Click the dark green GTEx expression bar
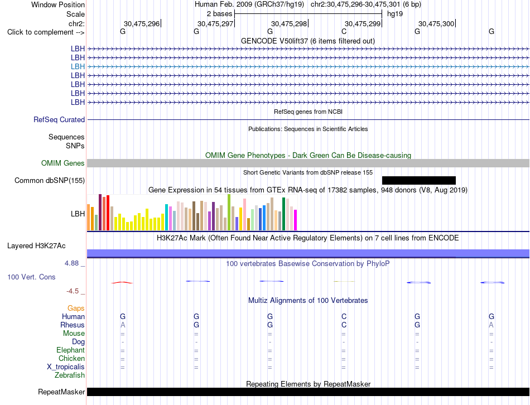 pos(283,214)
